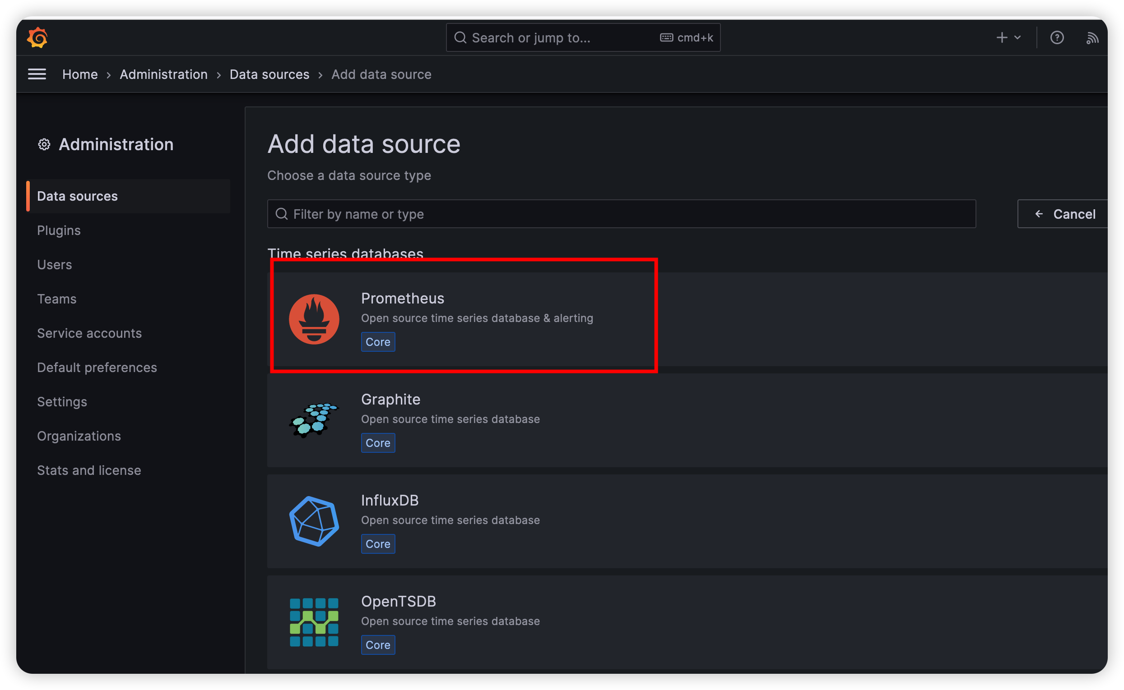Open the news feed RSS icon
This screenshot has width=1124, height=690.
[1091, 37]
